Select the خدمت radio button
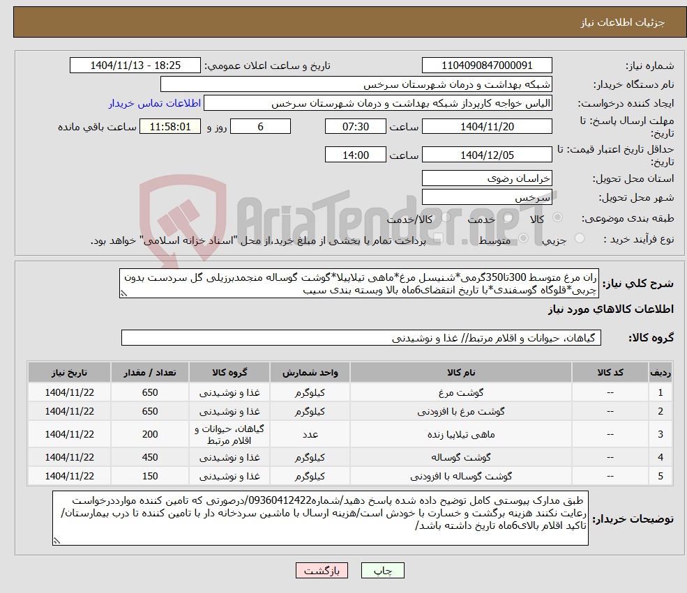The image size is (687, 593). click(x=508, y=217)
